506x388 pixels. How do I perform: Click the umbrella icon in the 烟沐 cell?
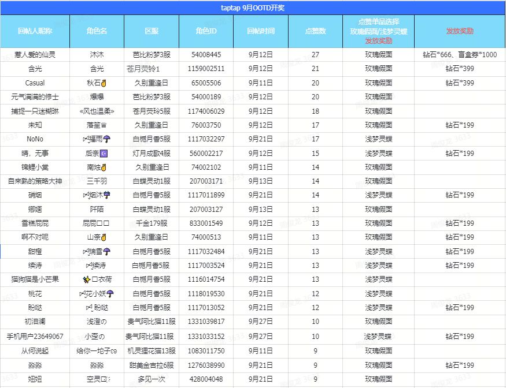[x=107, y=195]
